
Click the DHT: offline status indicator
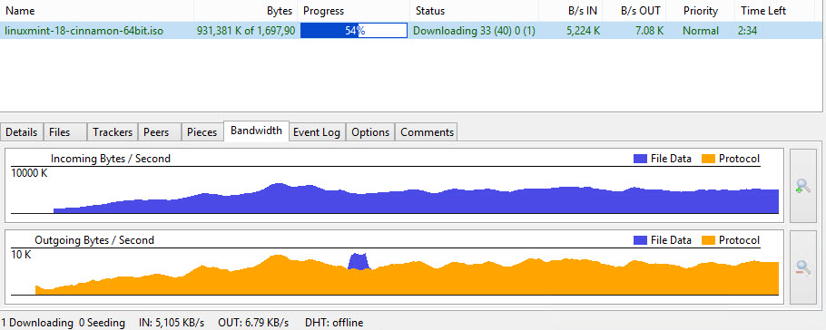[x=334, y=323]
